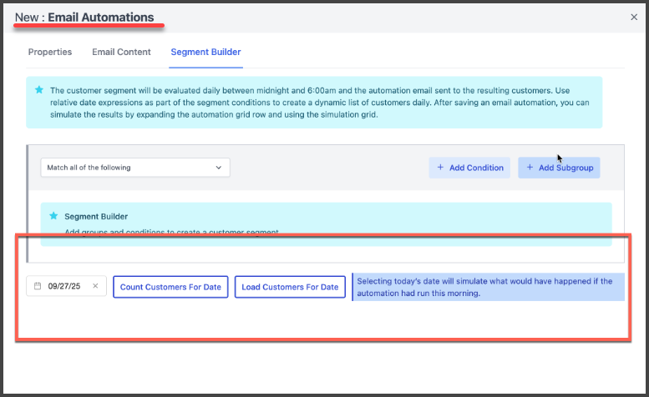Click the plus icon on Add Subgroup
Viewport: 649px width, 397px height.
point(530,168)
